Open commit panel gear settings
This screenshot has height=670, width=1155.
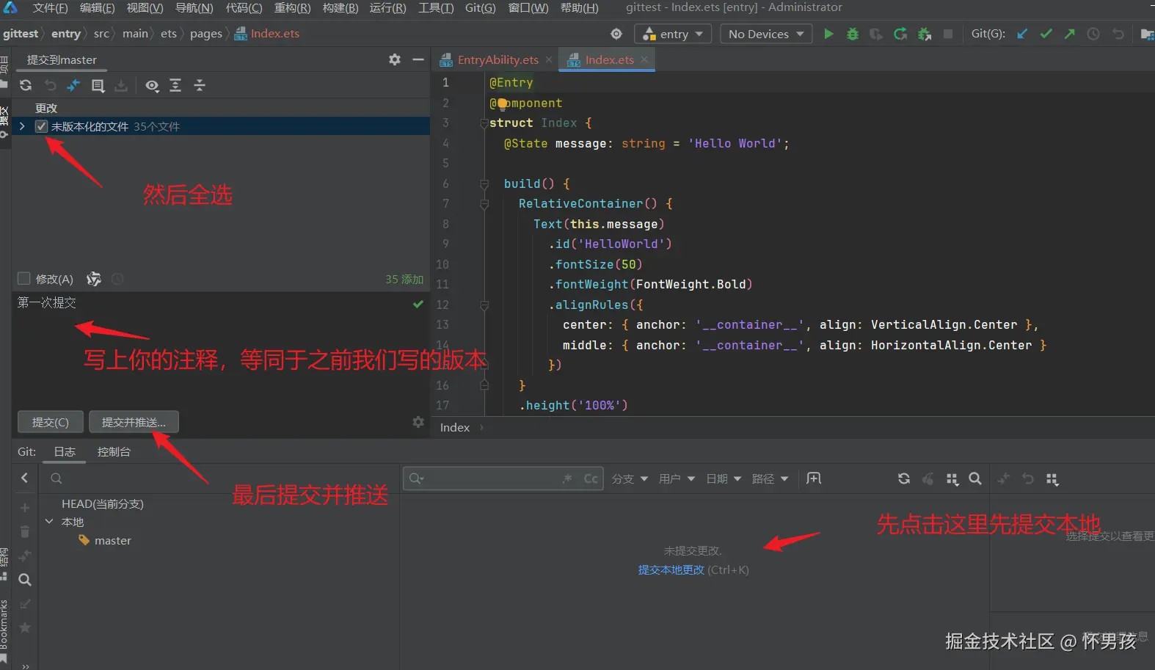[395, 59]
